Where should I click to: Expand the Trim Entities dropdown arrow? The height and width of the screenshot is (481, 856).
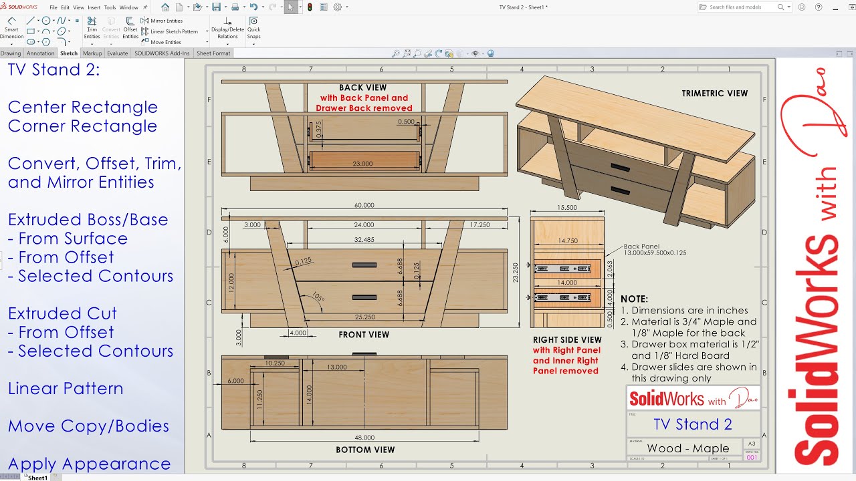click(x=92, y=44)
